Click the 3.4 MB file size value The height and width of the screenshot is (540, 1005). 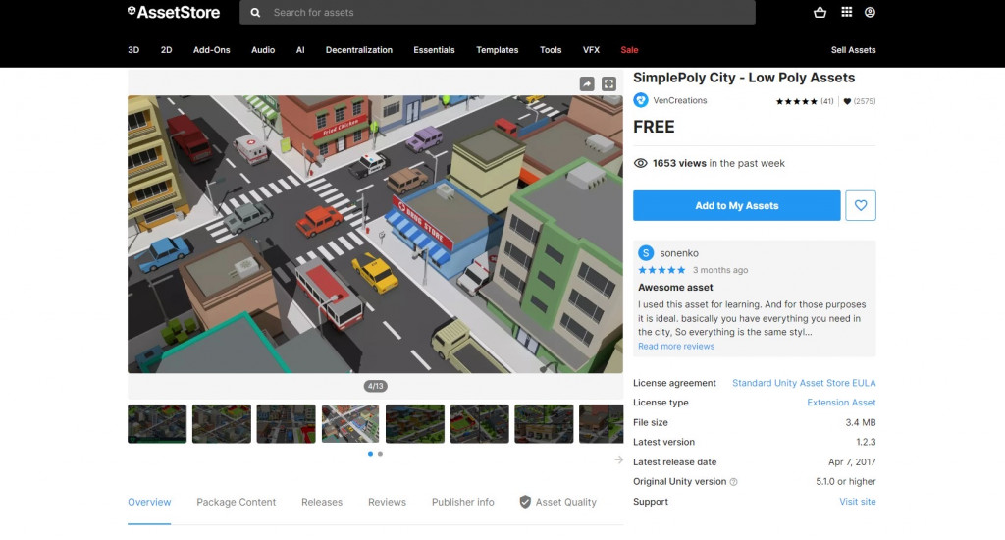(x=860, y=422)
